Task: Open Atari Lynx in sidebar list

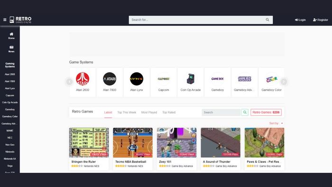Action: click(x=10, y=88)
